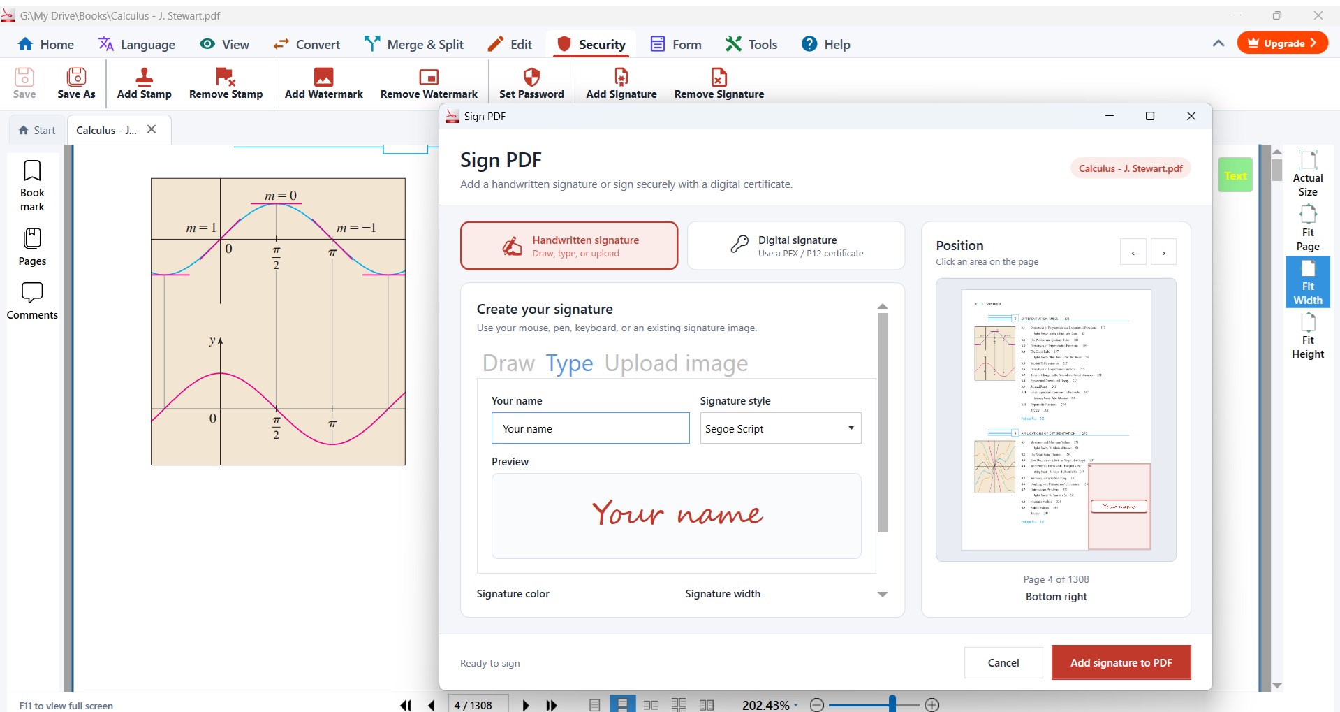Click the page position preview thumbnail
Viewport: 1340px width, 712px height.
[1056, 419]
